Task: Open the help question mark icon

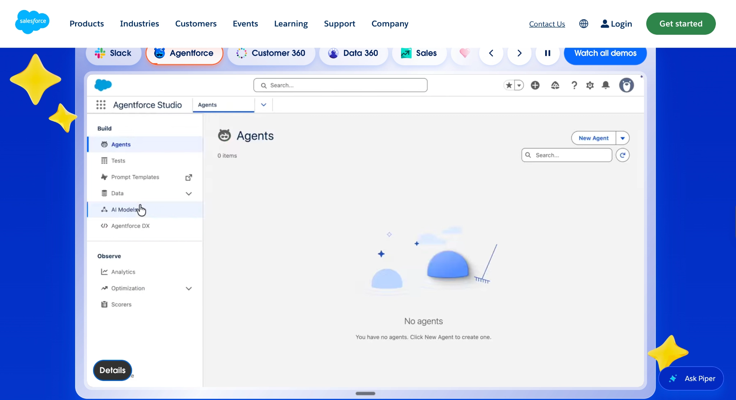Action: pos(574,85)
